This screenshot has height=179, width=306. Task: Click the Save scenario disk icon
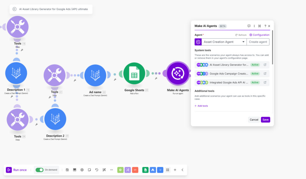[67, 170]
